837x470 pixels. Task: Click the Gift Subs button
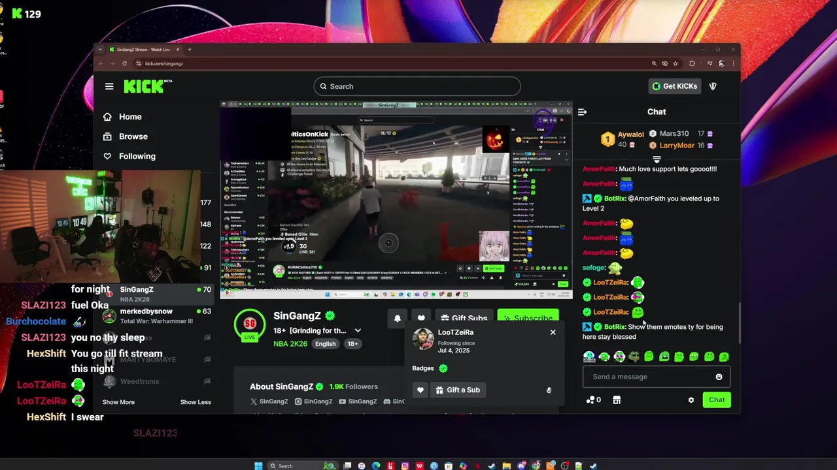click(x=464, y=319)
